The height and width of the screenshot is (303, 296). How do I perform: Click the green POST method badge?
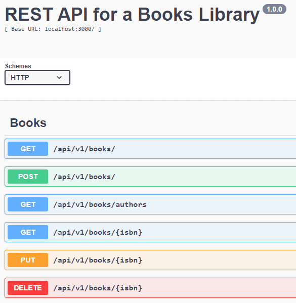point(28,177)
